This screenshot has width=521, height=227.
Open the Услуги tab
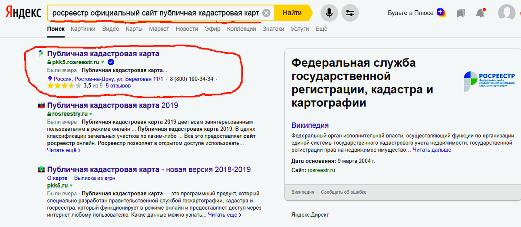pyautogui.click(x=300, y=29)
